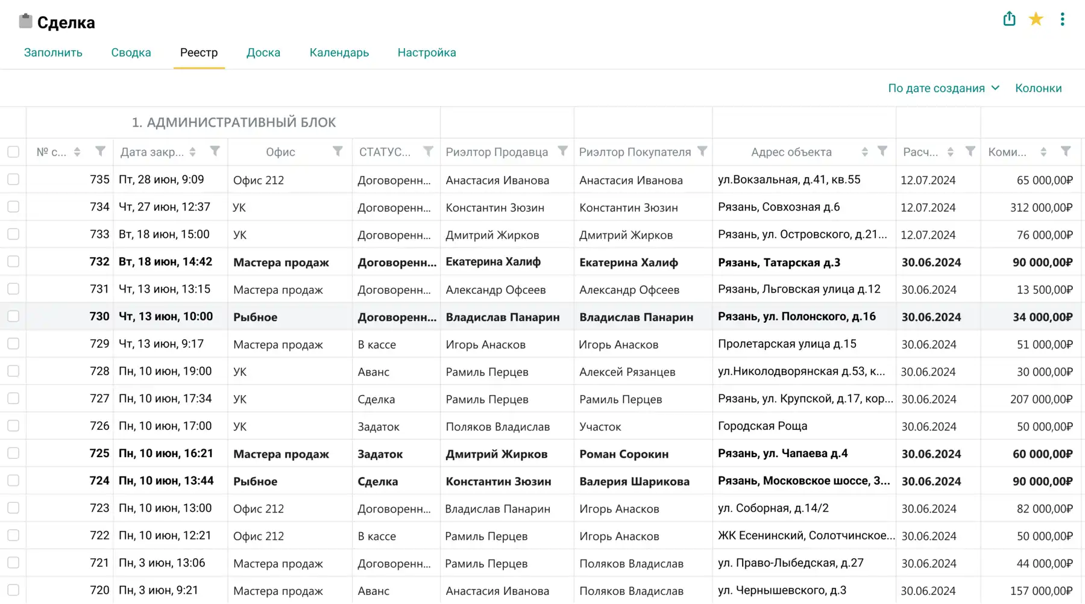The image size is (1085, 604).
Task: Switch to the Доска tab
Action: 263,52
